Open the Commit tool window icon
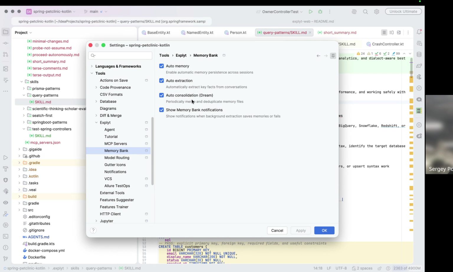This screenshot has height=272, width=453. [6, 43]
